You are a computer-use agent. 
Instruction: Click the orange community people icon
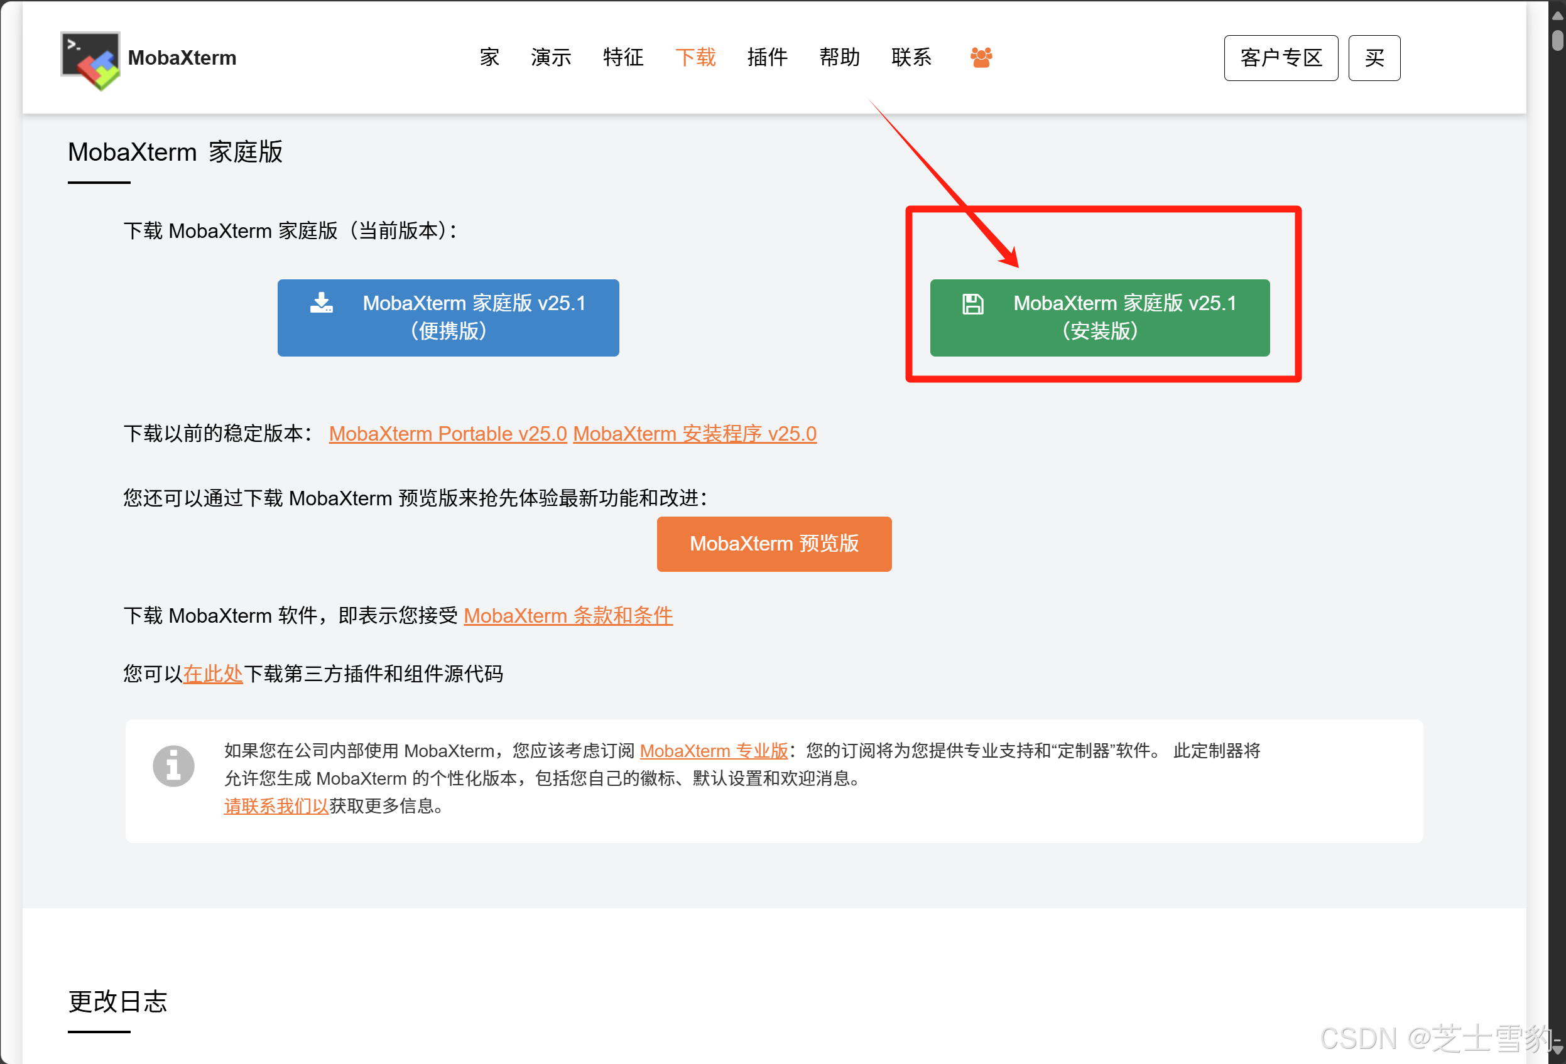pyautogui.click(x=981, y=57)
